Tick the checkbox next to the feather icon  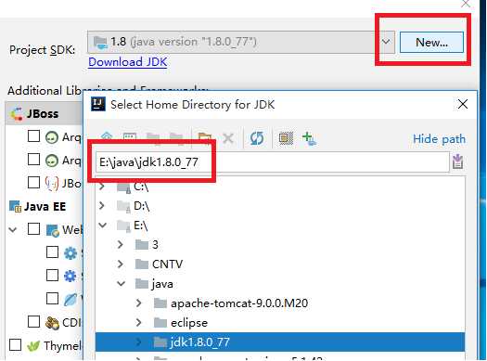click(52, 298)
